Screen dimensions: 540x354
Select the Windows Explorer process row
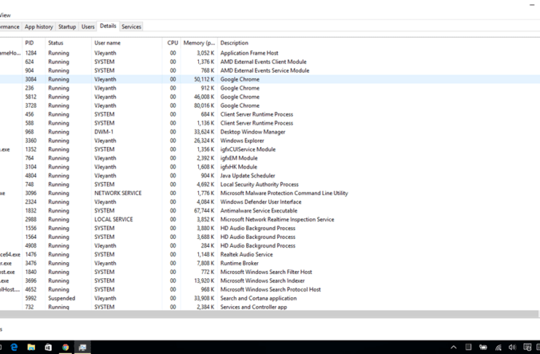pos(270,141)
